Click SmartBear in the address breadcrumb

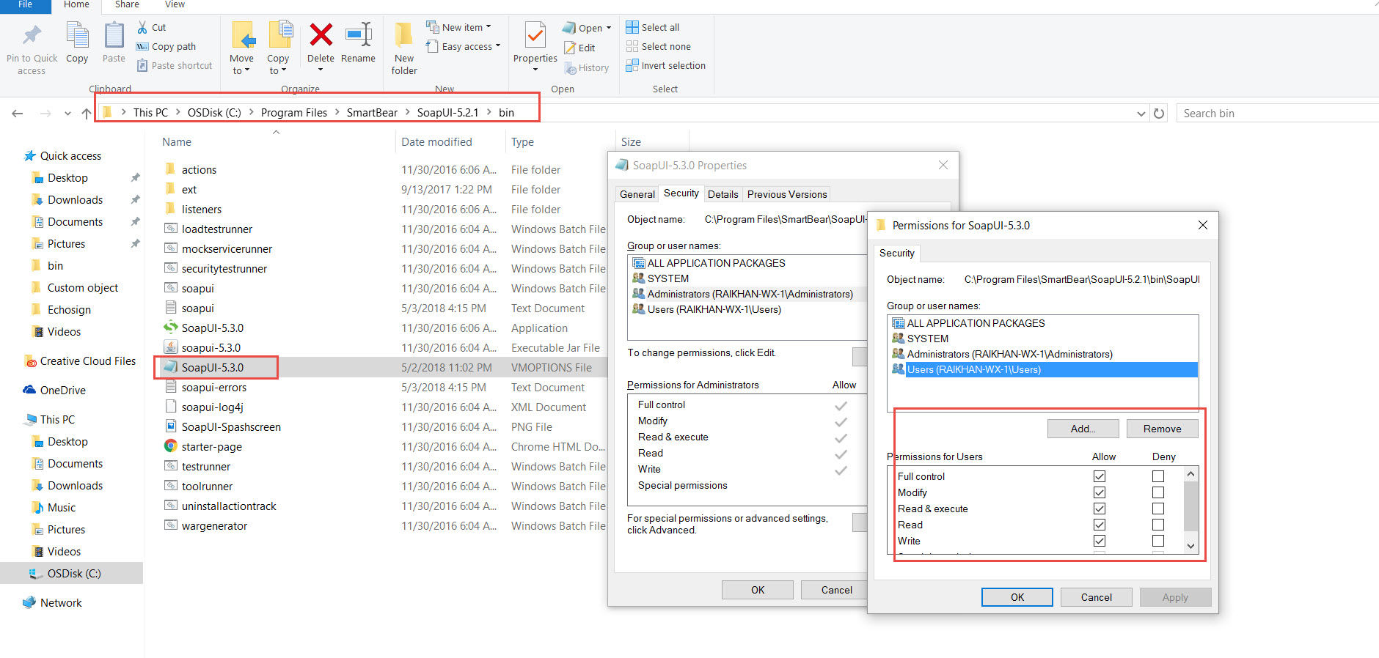pyautogui.click(x=372, y=113)
